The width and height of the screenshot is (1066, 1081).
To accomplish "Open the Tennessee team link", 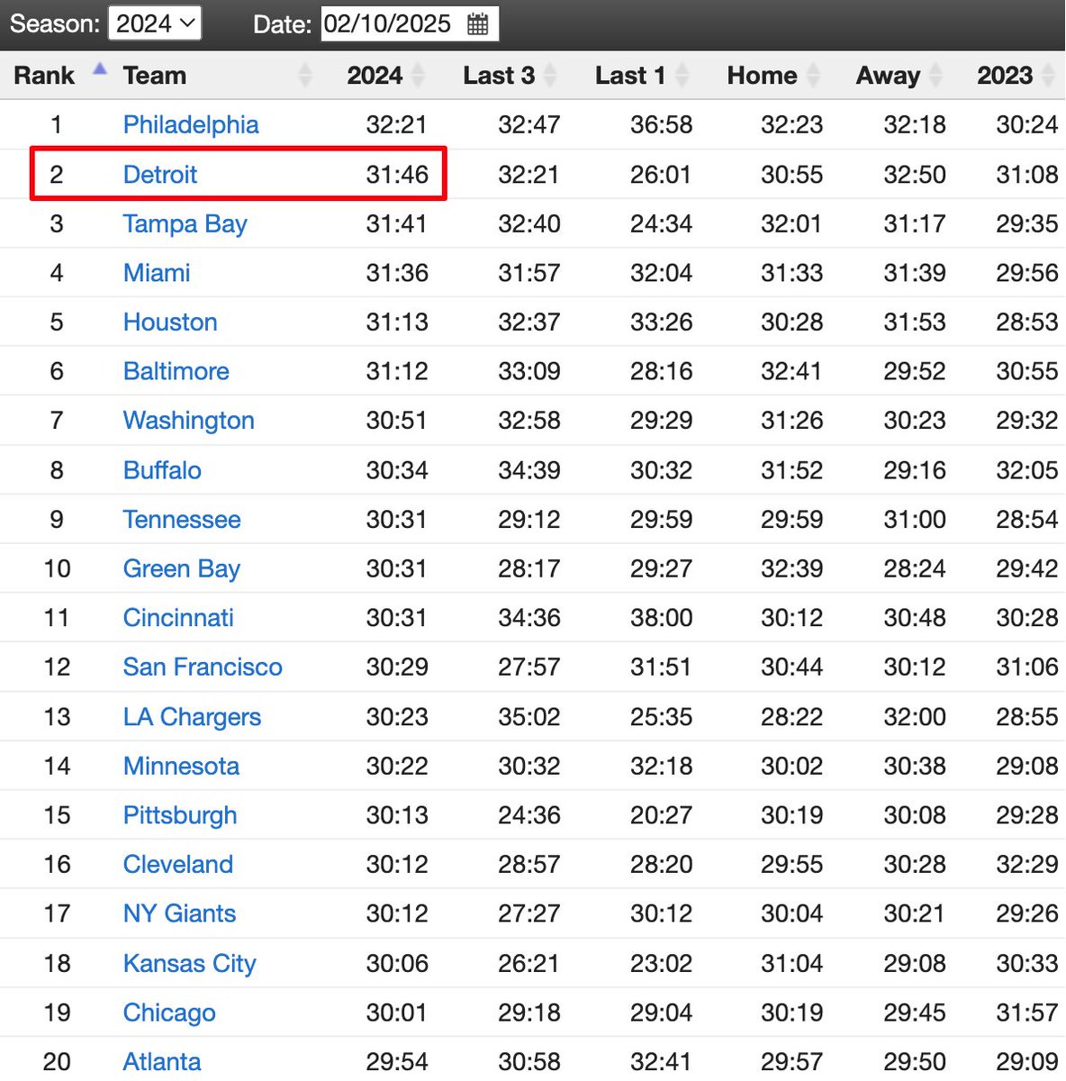I will (x=182, y=519).
